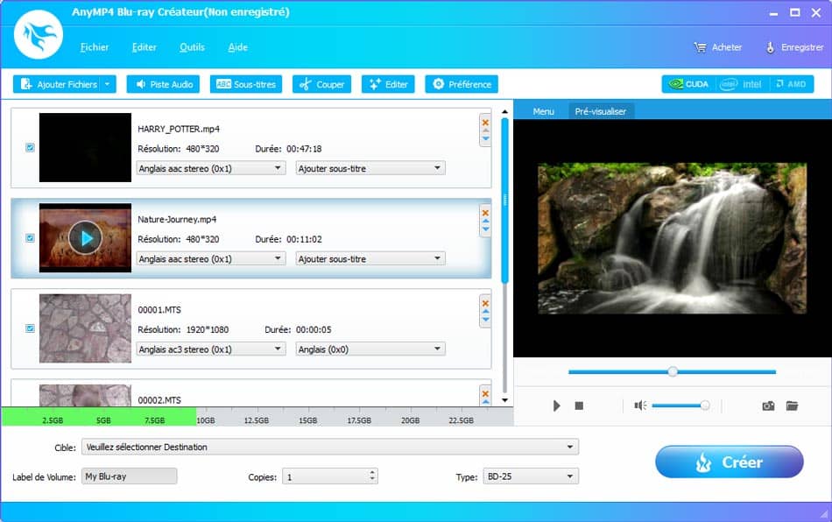
Task: Open the Editer video editing tool
Action: click(387, 84)
